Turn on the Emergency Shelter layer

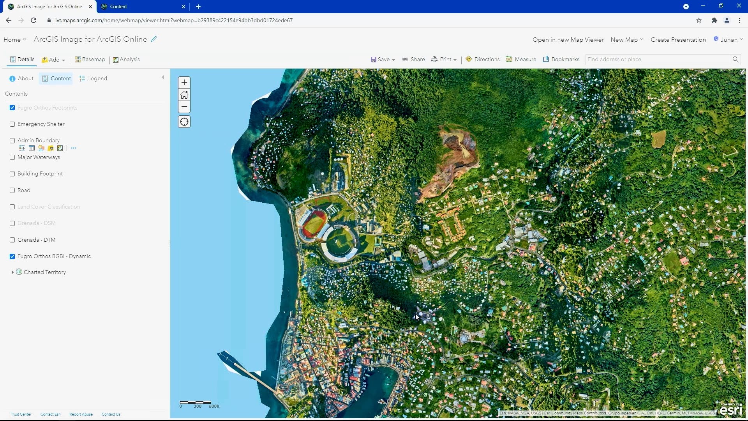[12, 124]
